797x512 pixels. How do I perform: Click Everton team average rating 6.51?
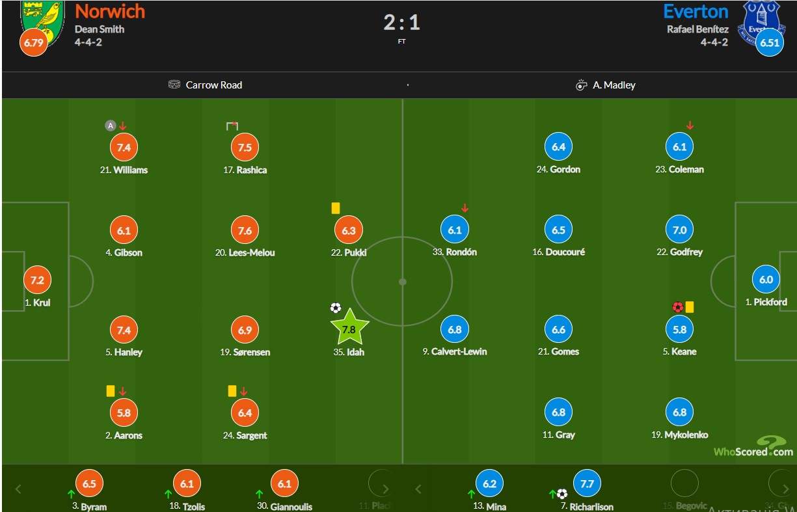[x=769, y=43]
